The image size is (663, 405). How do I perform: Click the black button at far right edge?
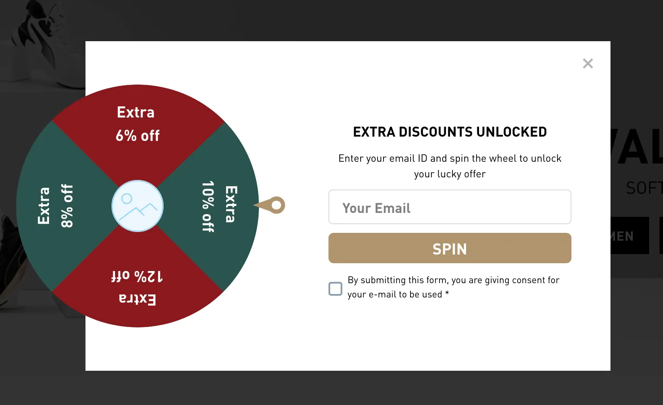pos(661,236)
